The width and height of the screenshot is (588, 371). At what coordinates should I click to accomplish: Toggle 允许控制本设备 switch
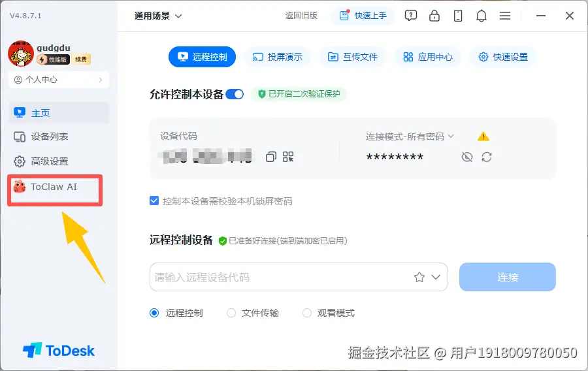pyautogui.click(x=235, y=94)
